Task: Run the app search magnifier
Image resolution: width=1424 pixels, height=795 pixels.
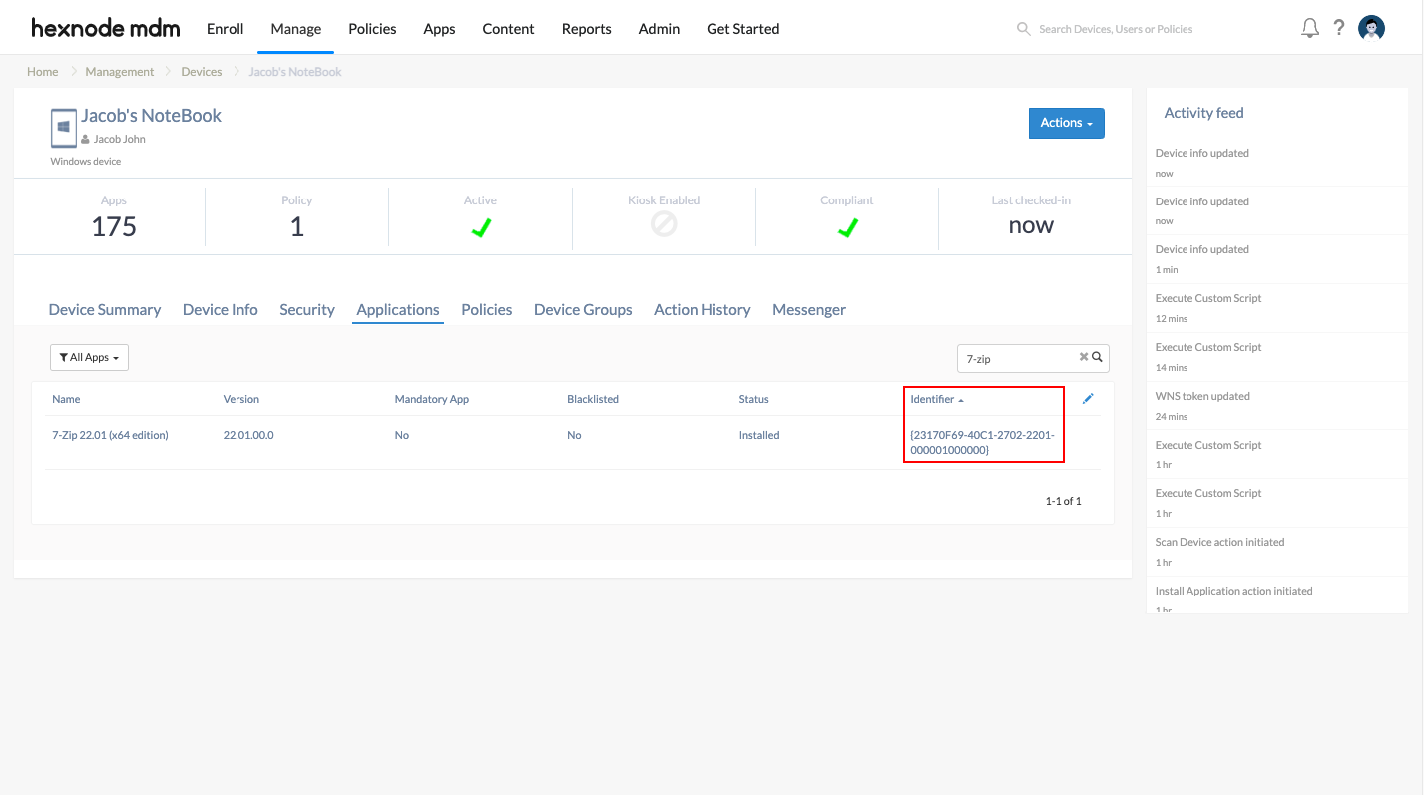Action: (1097, 357)
